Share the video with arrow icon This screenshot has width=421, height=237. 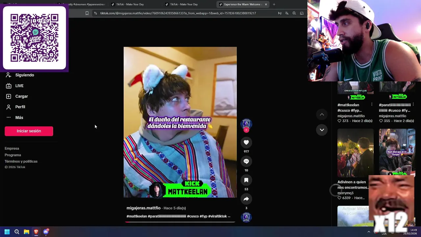pyautogui.click(x=246, y=199)
